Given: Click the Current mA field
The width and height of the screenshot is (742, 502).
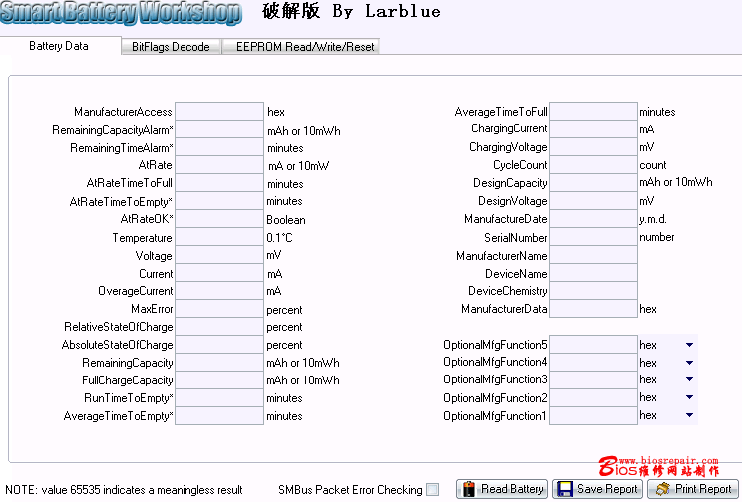Looking at the screenshot, I should (x=219, y=273).
